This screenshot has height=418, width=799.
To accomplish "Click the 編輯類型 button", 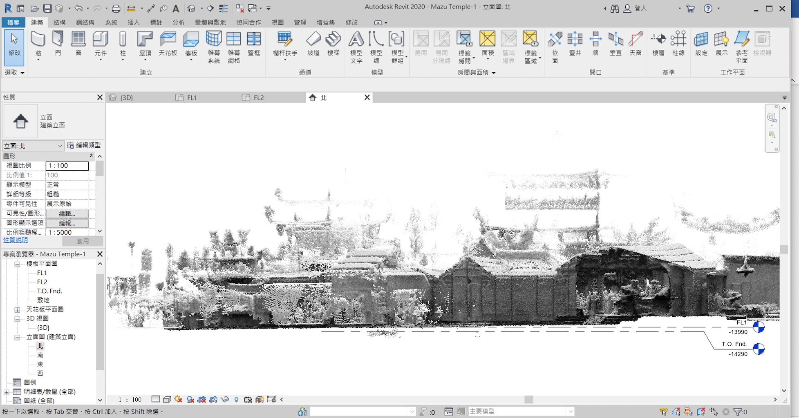I will point(84,145).
